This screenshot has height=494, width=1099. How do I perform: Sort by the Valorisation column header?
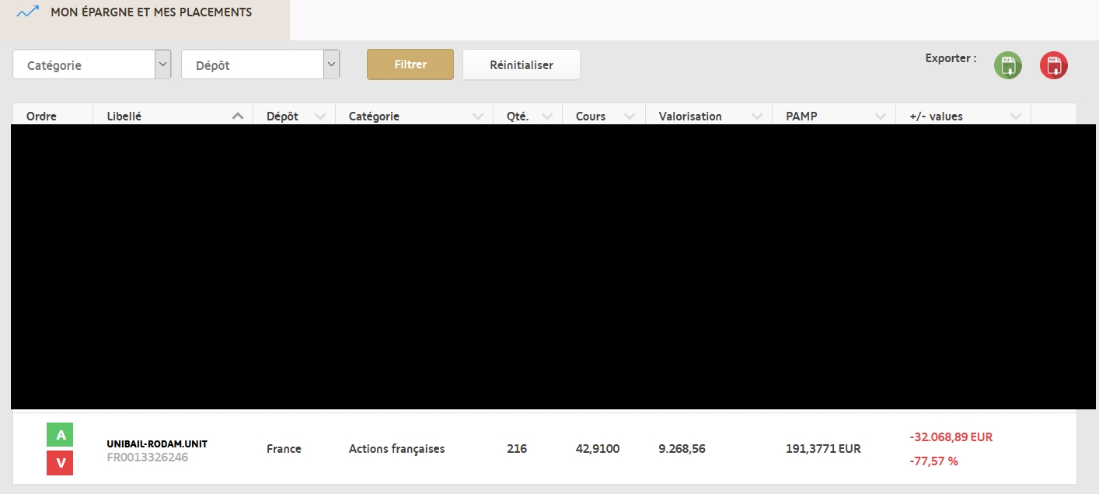coord(709,116)
